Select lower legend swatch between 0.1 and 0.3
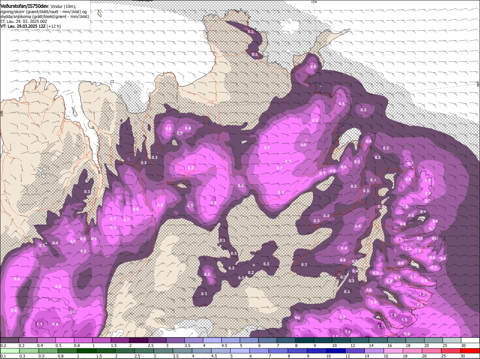Image resolution: width=480 pixels, height=359 pixels. tap(9, 350)
